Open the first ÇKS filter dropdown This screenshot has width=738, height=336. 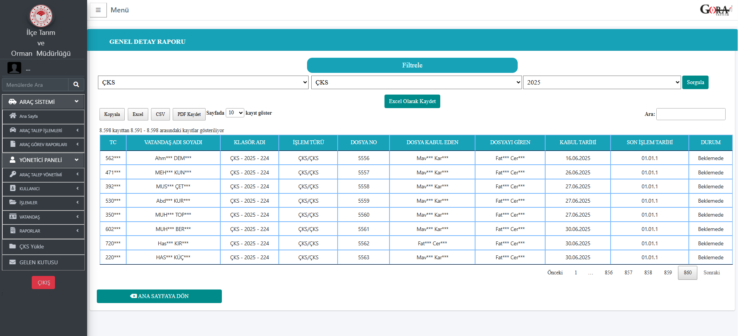(x=203, y=82)
